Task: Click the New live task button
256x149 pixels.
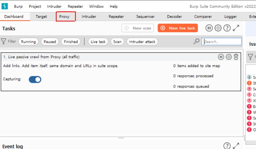Action: pos(178,28)
